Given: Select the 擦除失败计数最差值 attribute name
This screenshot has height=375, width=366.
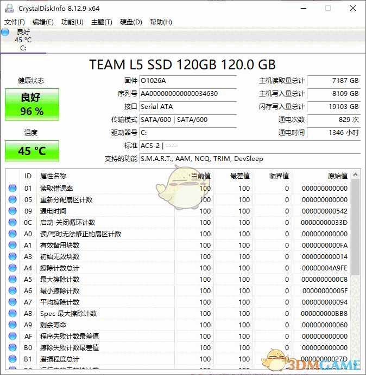Looking at the screenshot, I should [70, 348].
